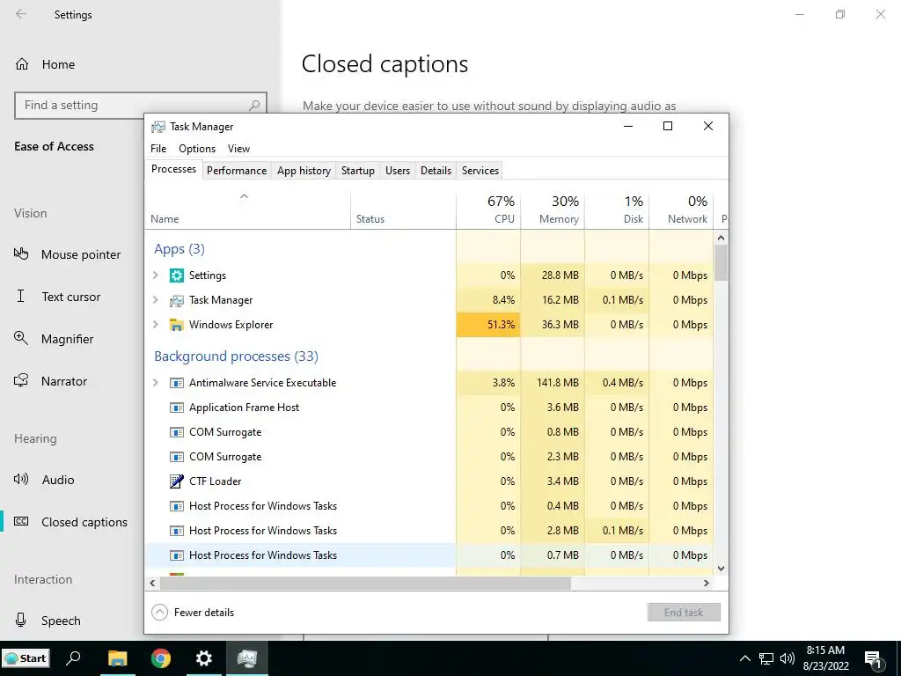Viewport: 901px width, 676px height.
Task: Click the CTF Loader pen icon
Action: [x=176, y=481]
